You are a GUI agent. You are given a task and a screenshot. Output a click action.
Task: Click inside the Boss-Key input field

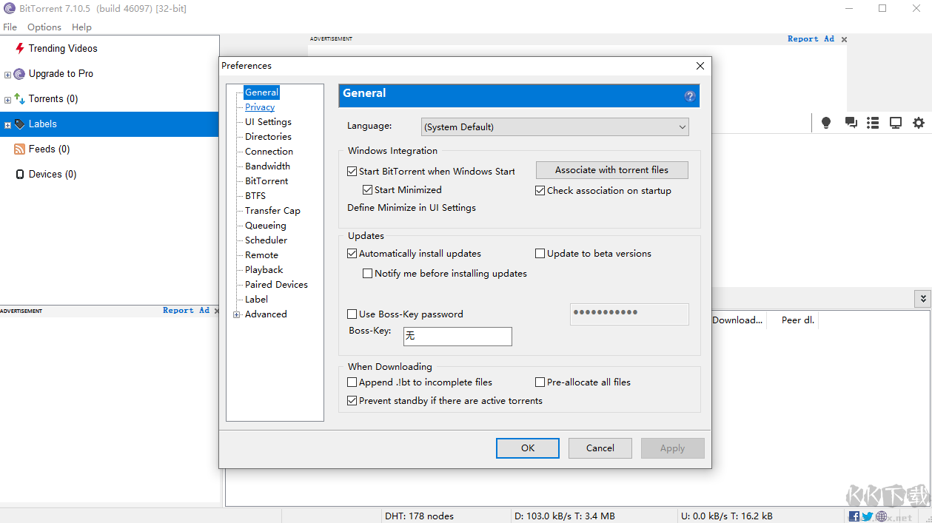(457, 336)
